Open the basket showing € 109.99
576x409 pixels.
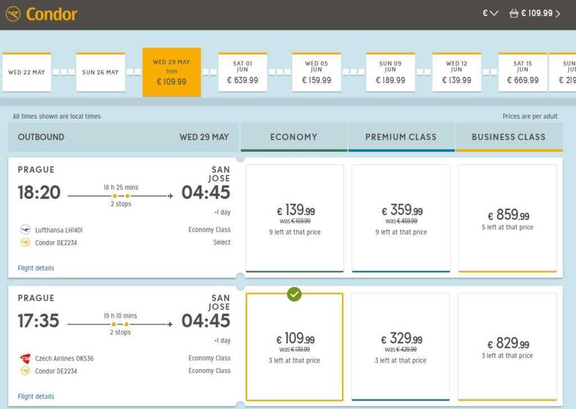click(534, 14)
